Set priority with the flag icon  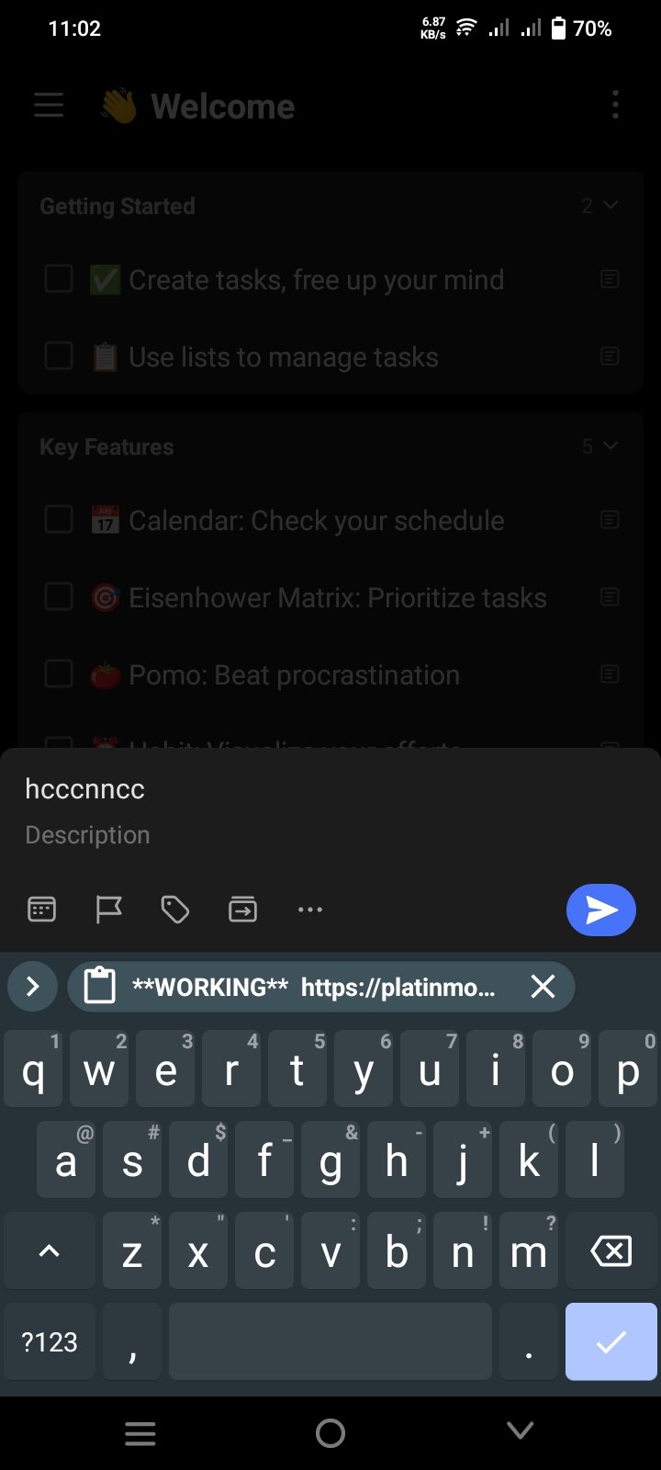click(x=109, y=910)
